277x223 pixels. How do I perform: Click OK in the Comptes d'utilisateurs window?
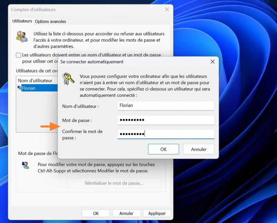pyautogui.click(x=96, y=213)
